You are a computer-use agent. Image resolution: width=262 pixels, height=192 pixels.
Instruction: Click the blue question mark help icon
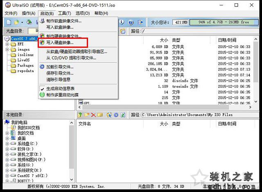coord(131,22)
